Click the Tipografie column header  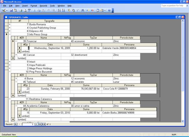click(x=49, y=21)
